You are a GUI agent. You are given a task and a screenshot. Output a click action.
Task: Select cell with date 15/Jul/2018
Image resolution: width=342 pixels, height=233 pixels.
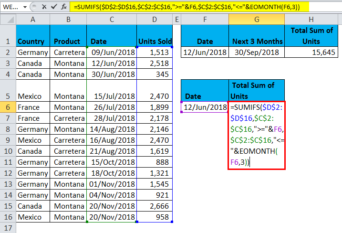tap(112, 91)
